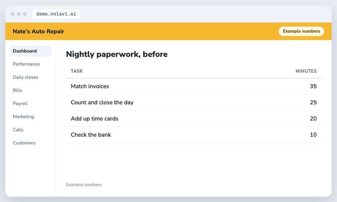Click the MINUTES column header
Screen dimensions: 337x202
(306, 71)
